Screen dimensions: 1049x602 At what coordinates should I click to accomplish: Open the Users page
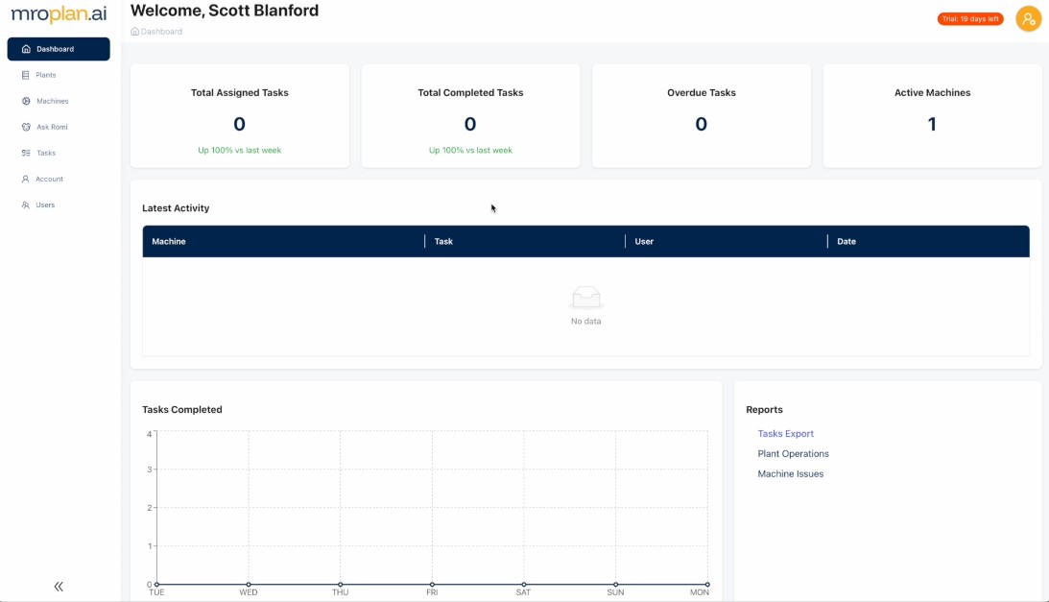point(59,205)
